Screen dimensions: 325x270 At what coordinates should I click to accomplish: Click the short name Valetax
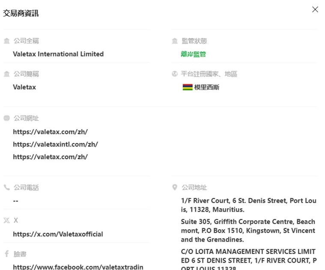coord(24,87)
